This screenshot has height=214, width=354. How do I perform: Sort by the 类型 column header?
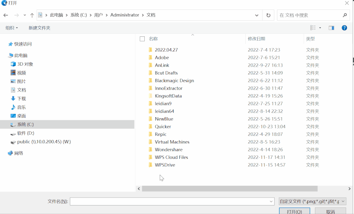click(310, 39)
